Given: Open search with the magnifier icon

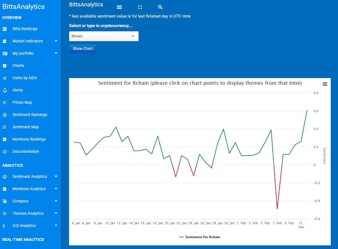Looking at the screenshot, I should pos(160,7).
